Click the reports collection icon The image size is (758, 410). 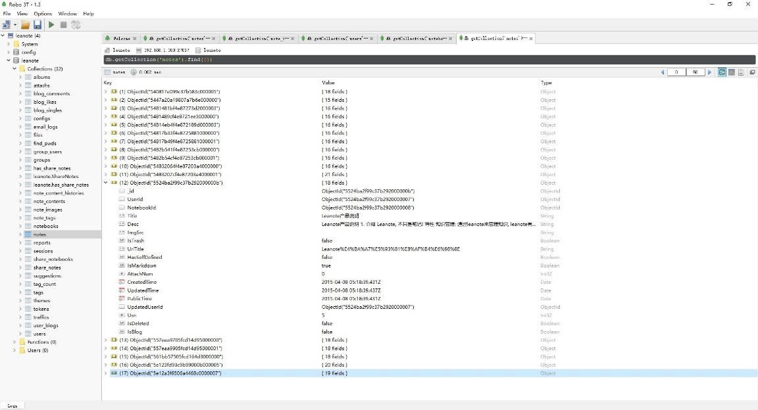click(x=28, y=243)
